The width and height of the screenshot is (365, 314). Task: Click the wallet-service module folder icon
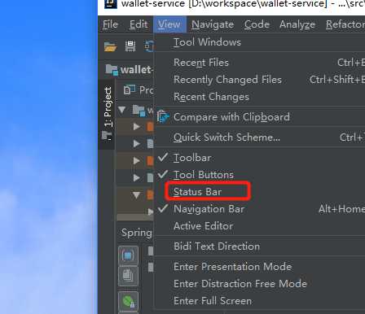[x=112, y=70]
